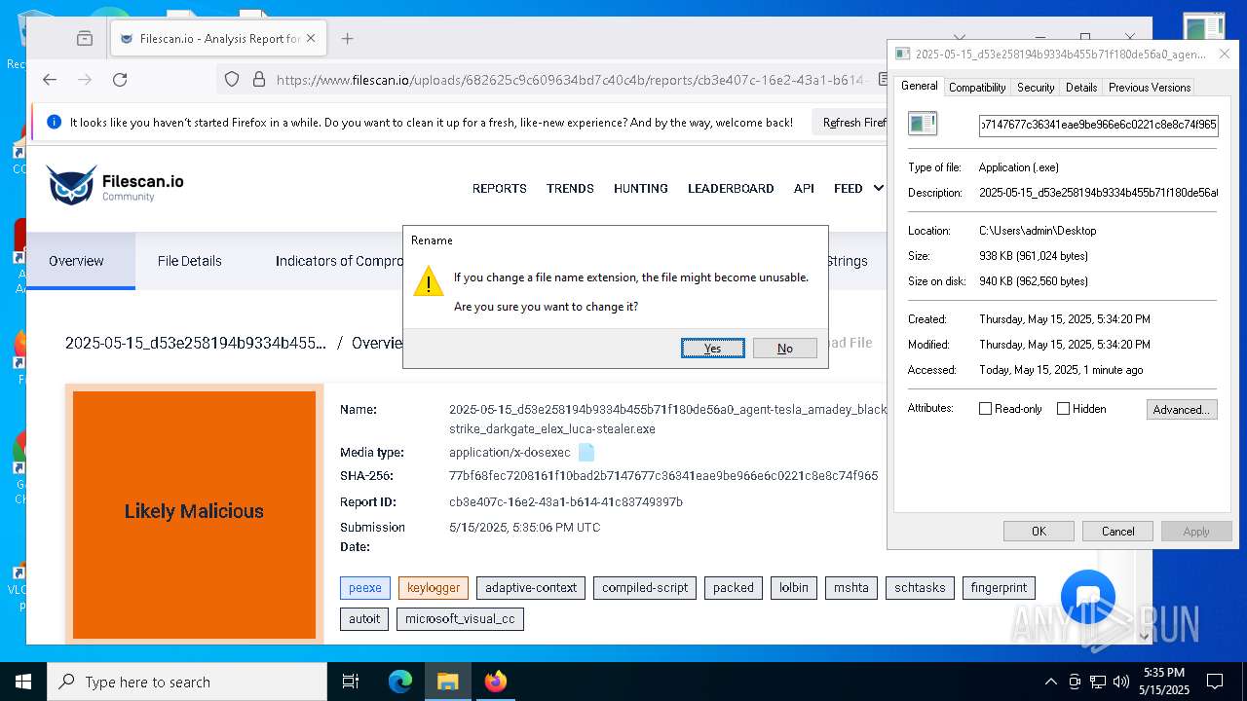The image size is (1247, 701).
Task: Click the file type icon in Properties
Action: (923, 124)
